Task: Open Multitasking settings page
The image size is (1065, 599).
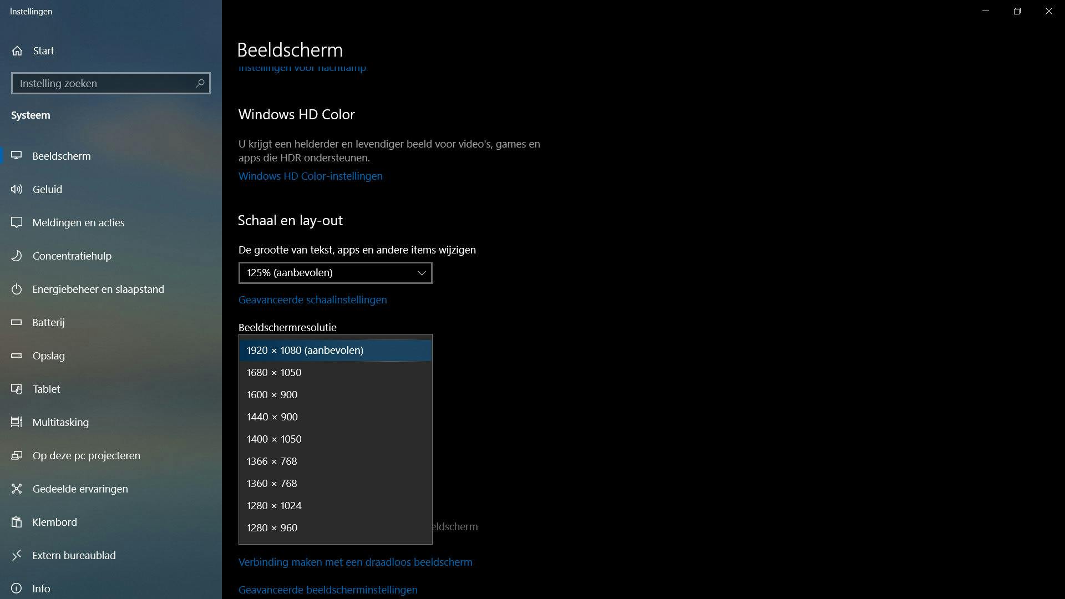Action: 60,422
